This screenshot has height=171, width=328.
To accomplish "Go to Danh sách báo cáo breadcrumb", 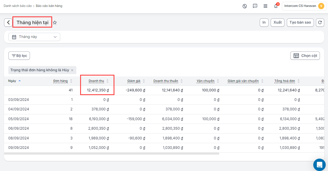I will 18,6.
